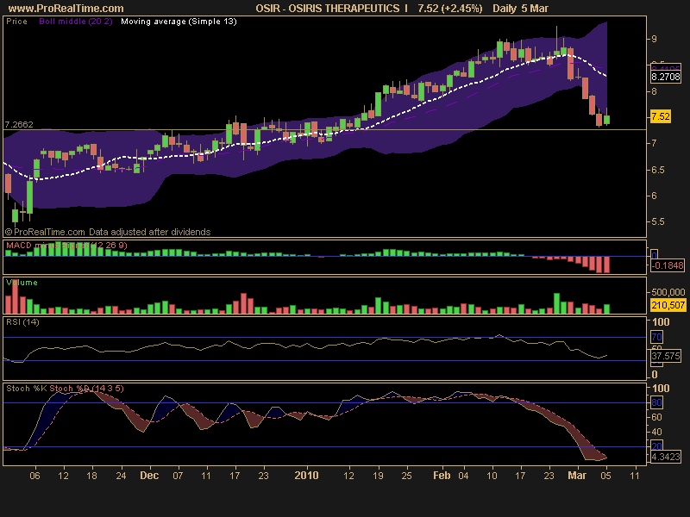Click the Volume panel label
The height and width of the screenshot is (517, 690).
[22, 283]
